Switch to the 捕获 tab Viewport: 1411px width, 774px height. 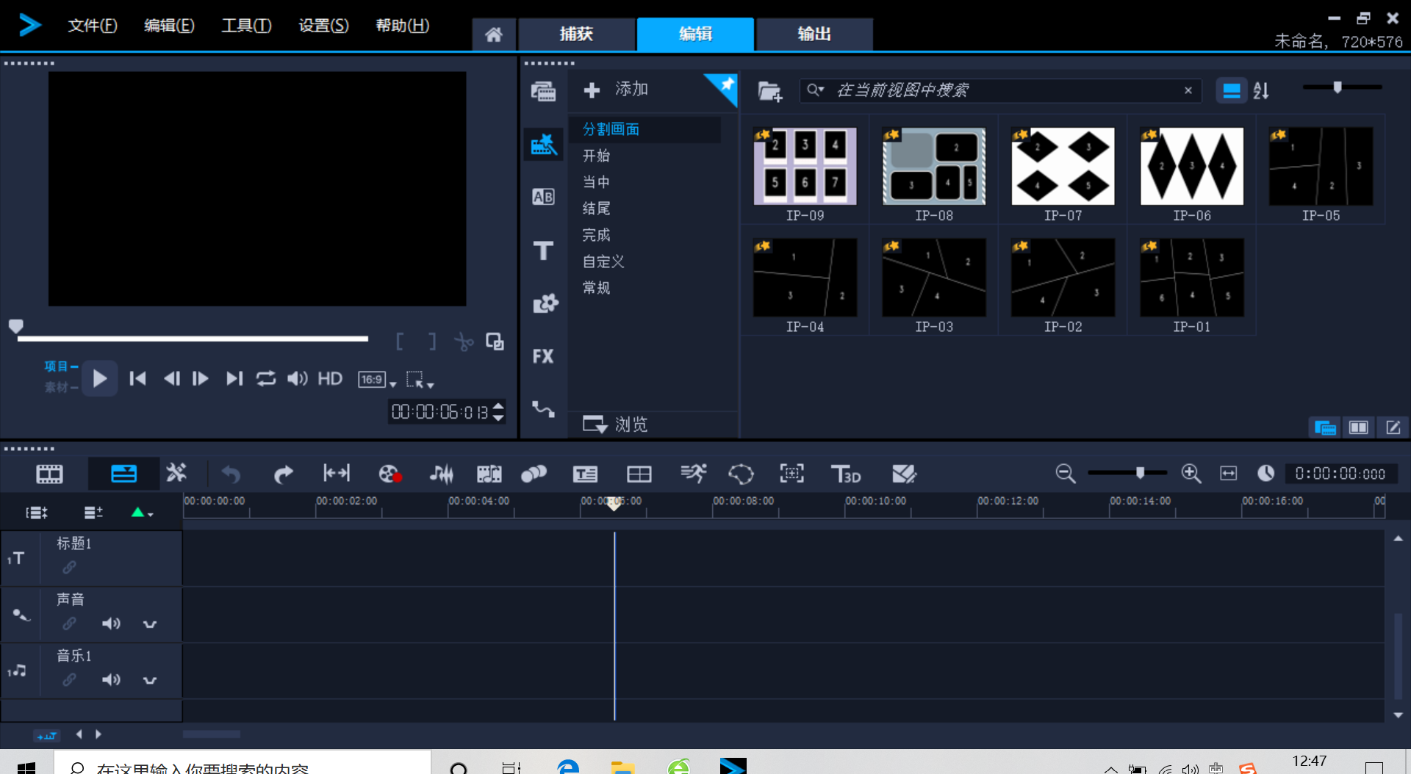pos(576,35)
